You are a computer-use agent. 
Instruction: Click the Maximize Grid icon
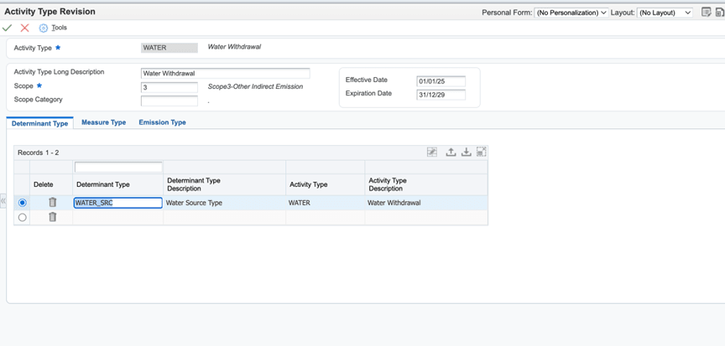482,152
